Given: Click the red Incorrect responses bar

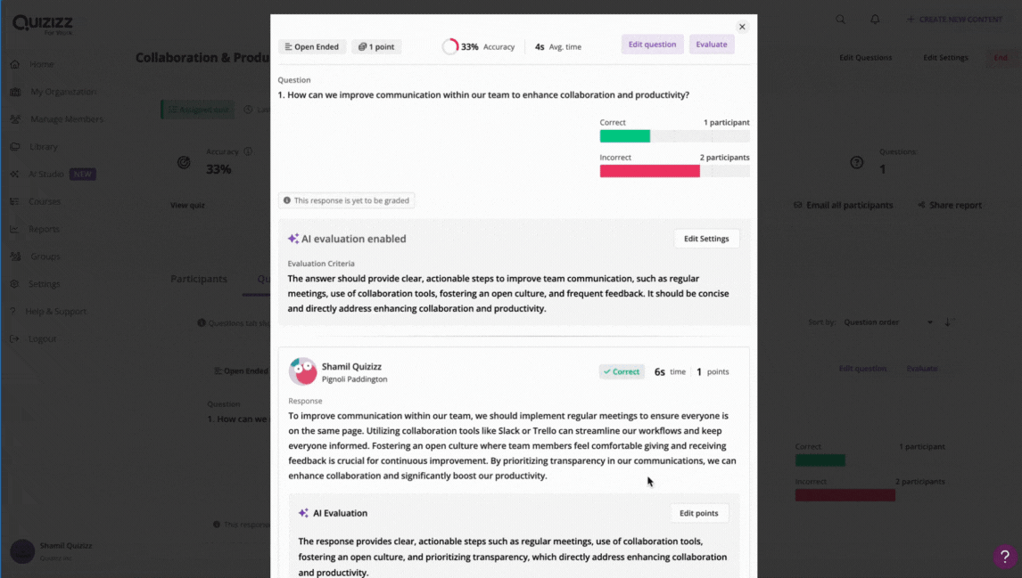Looking at the screenshot, I should pyautogui.click(x=650, y=171).
